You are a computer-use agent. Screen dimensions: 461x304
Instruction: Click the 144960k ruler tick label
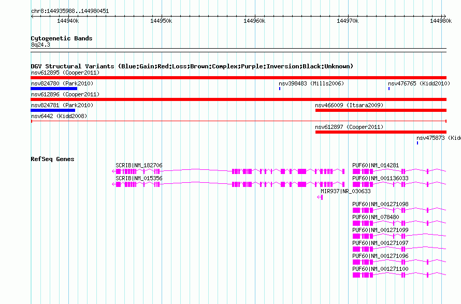pyautogui.click(x=254, y=21)
